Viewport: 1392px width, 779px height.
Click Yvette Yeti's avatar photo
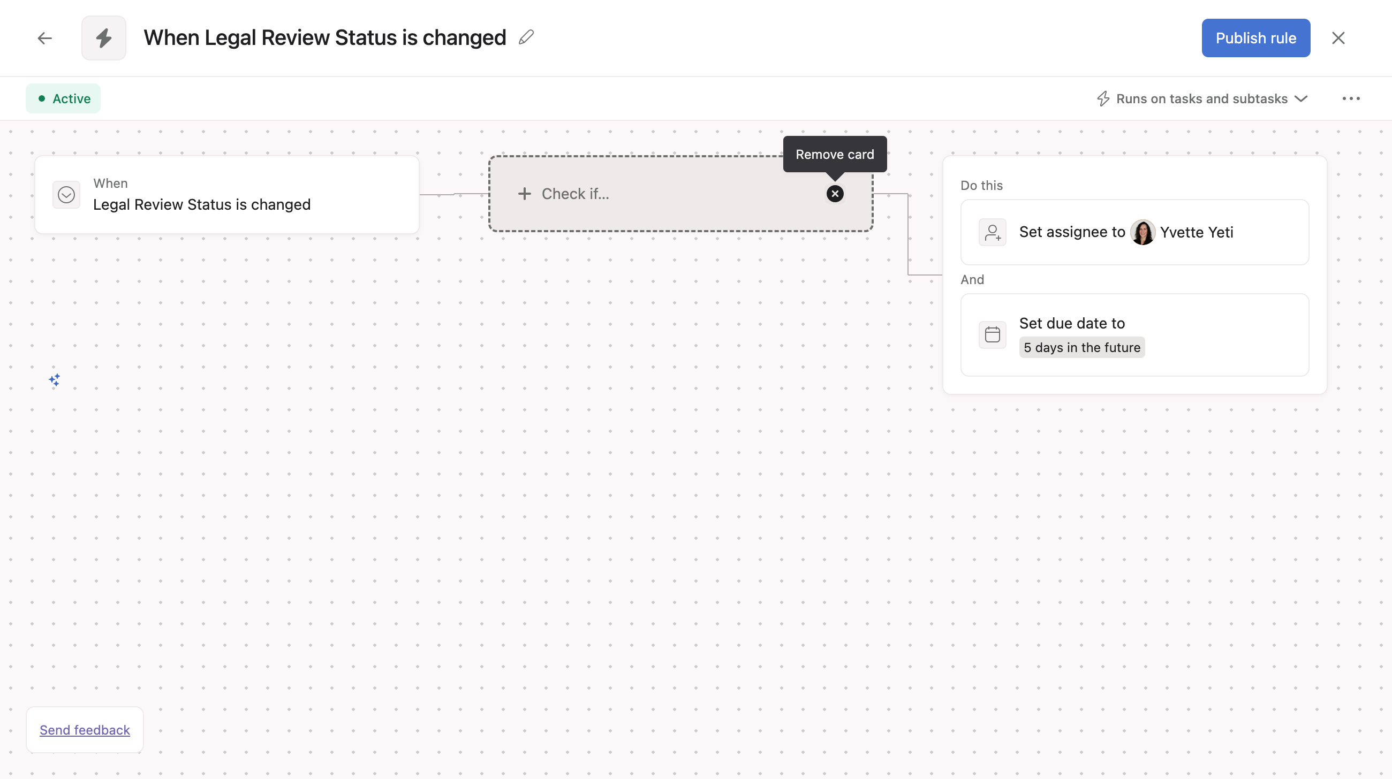[1143, 232]
